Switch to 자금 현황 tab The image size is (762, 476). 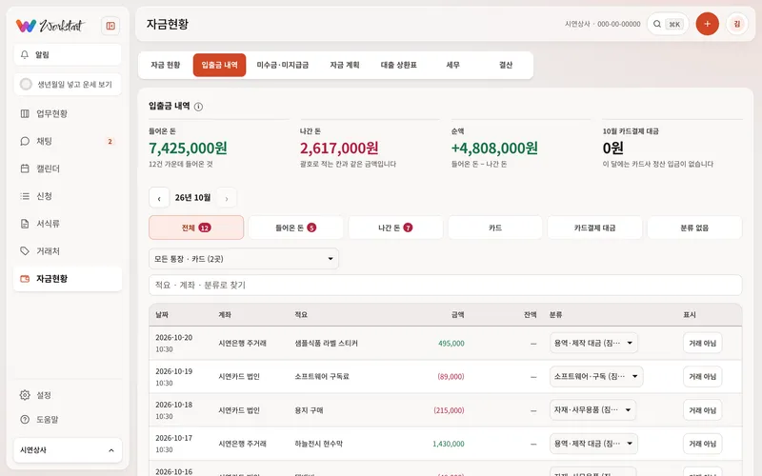click(165, 65)
